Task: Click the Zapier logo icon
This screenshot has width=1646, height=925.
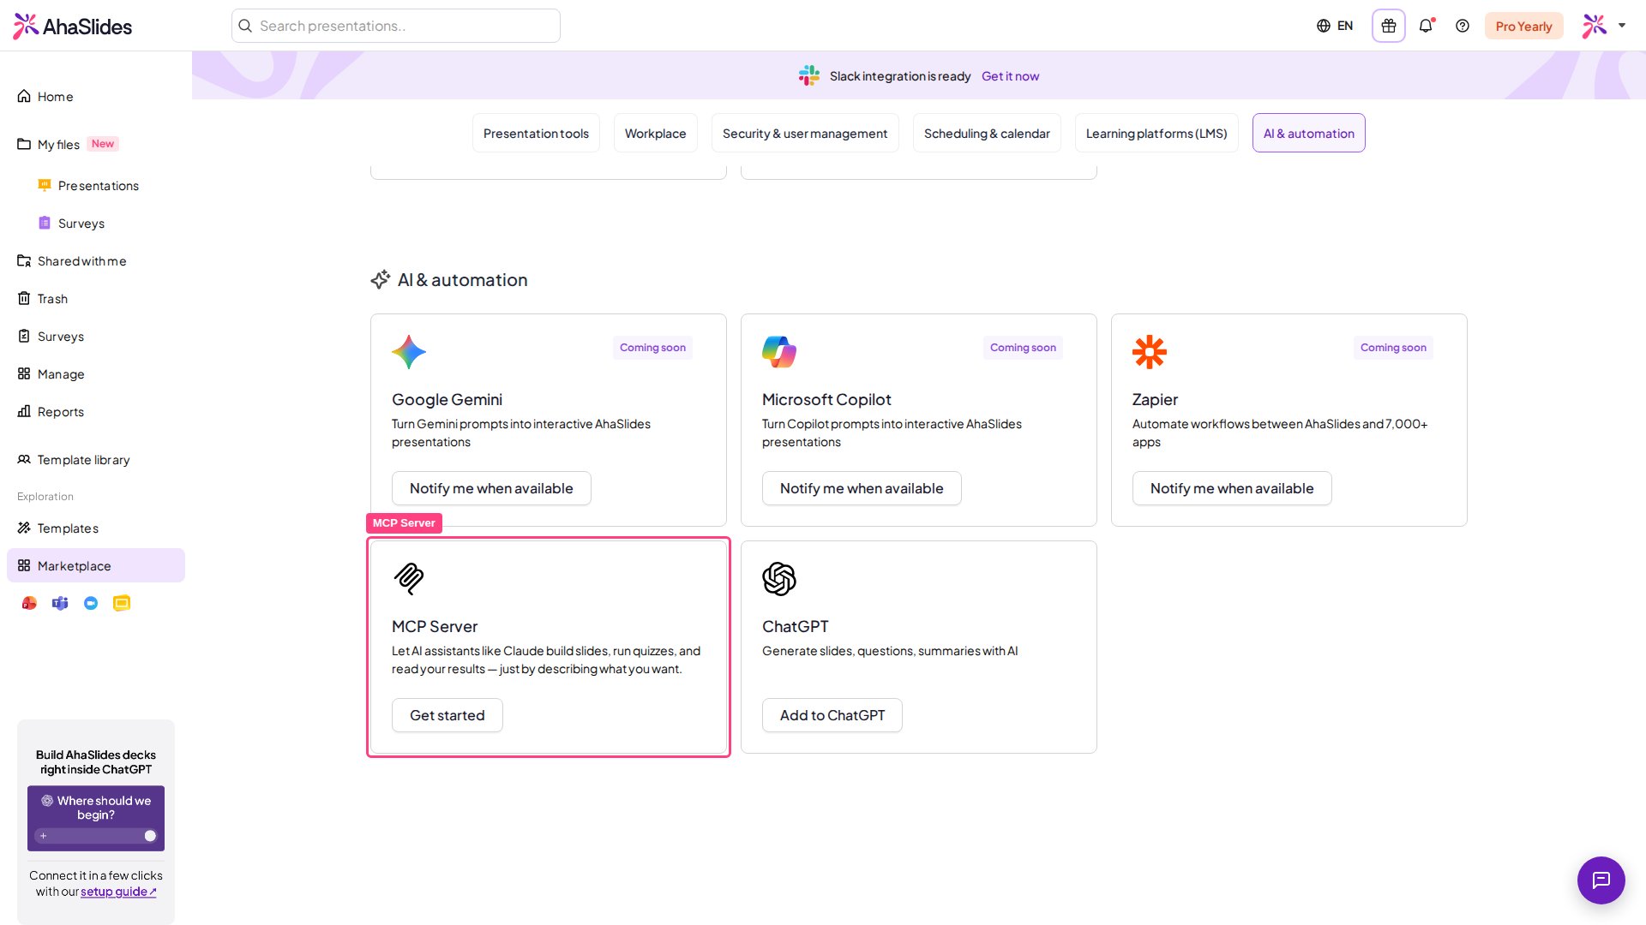Action: tap(1150, 352)
